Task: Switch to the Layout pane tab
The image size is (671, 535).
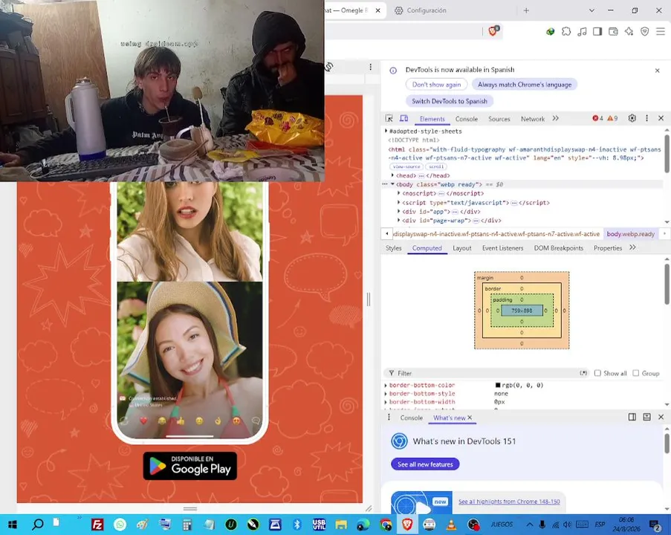Action: click(461, 248)
